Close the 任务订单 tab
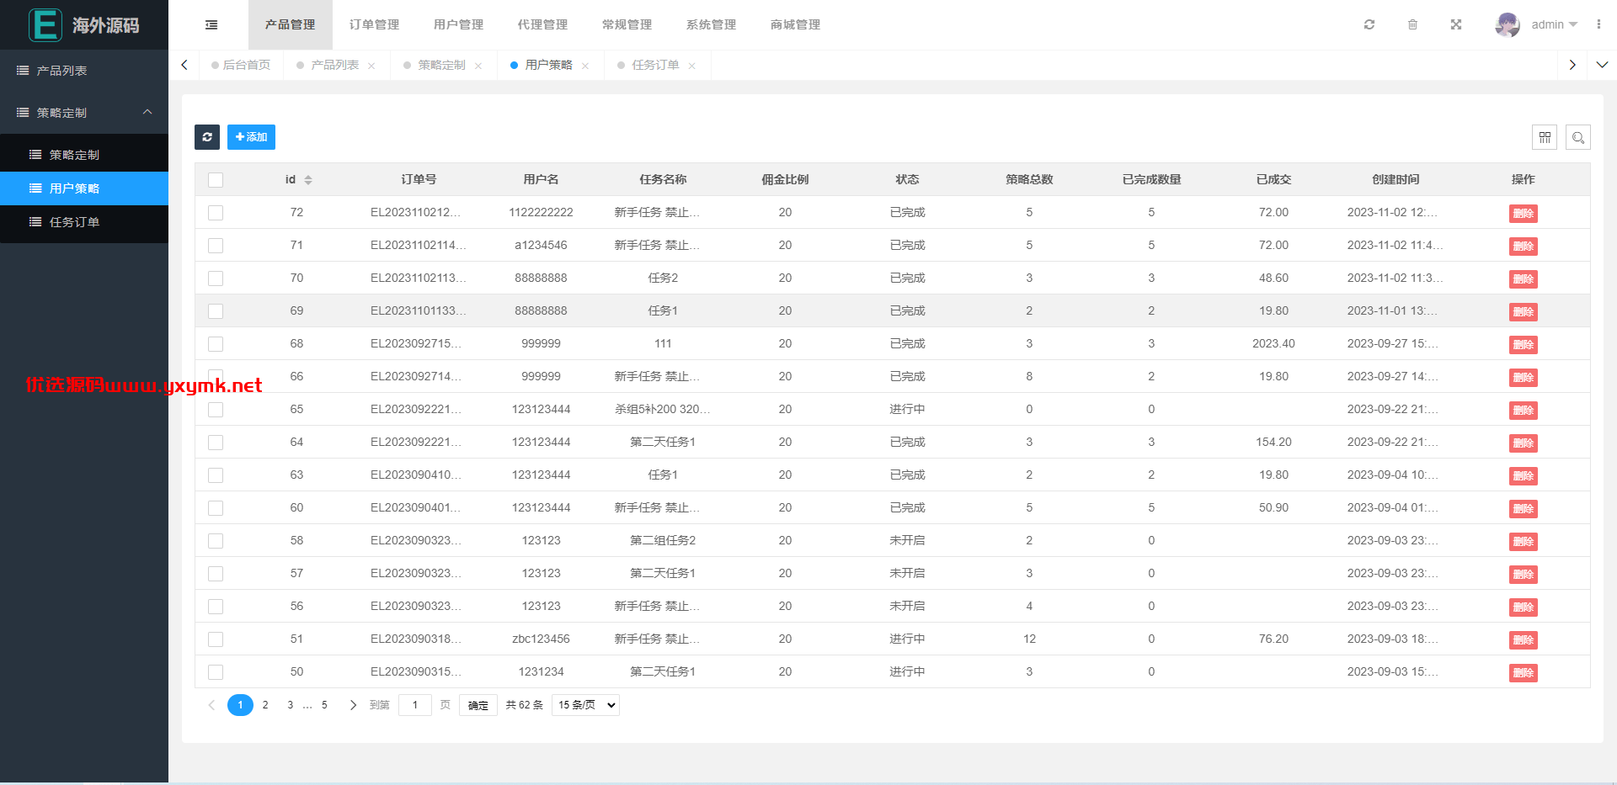 coord(692,66)
